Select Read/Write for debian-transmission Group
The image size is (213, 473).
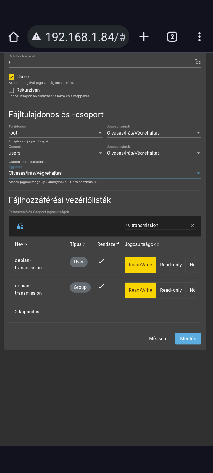click(140, 290)
